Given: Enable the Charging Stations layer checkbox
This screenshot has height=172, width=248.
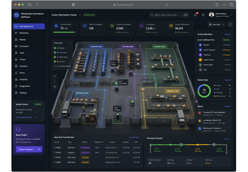Looking at the screenshot, I should (x=55, y=66).
